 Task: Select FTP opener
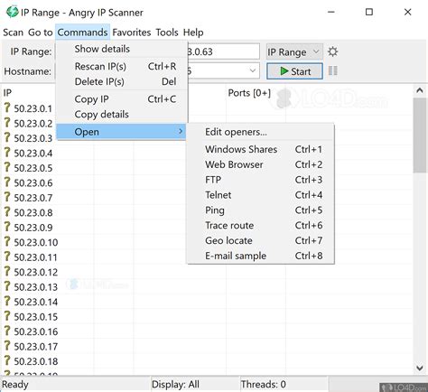[x=261, y=180]
